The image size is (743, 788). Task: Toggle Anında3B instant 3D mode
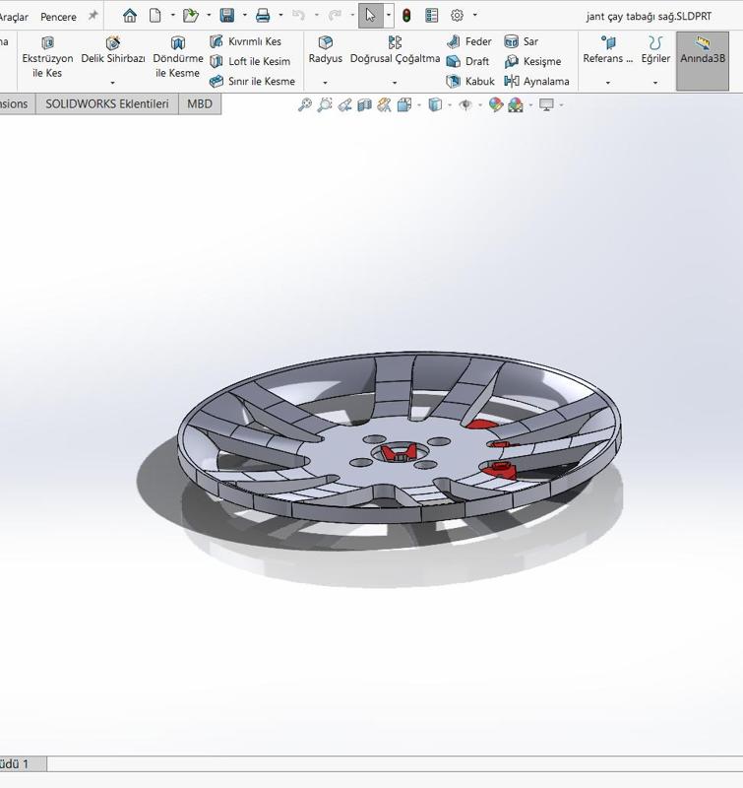(703, 61)
